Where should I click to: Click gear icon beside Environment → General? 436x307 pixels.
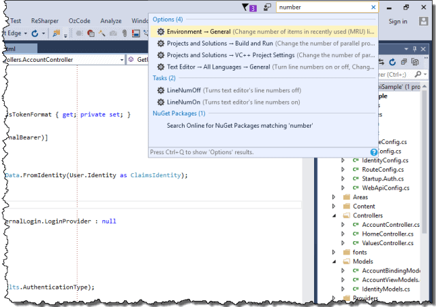click(161, 32)
